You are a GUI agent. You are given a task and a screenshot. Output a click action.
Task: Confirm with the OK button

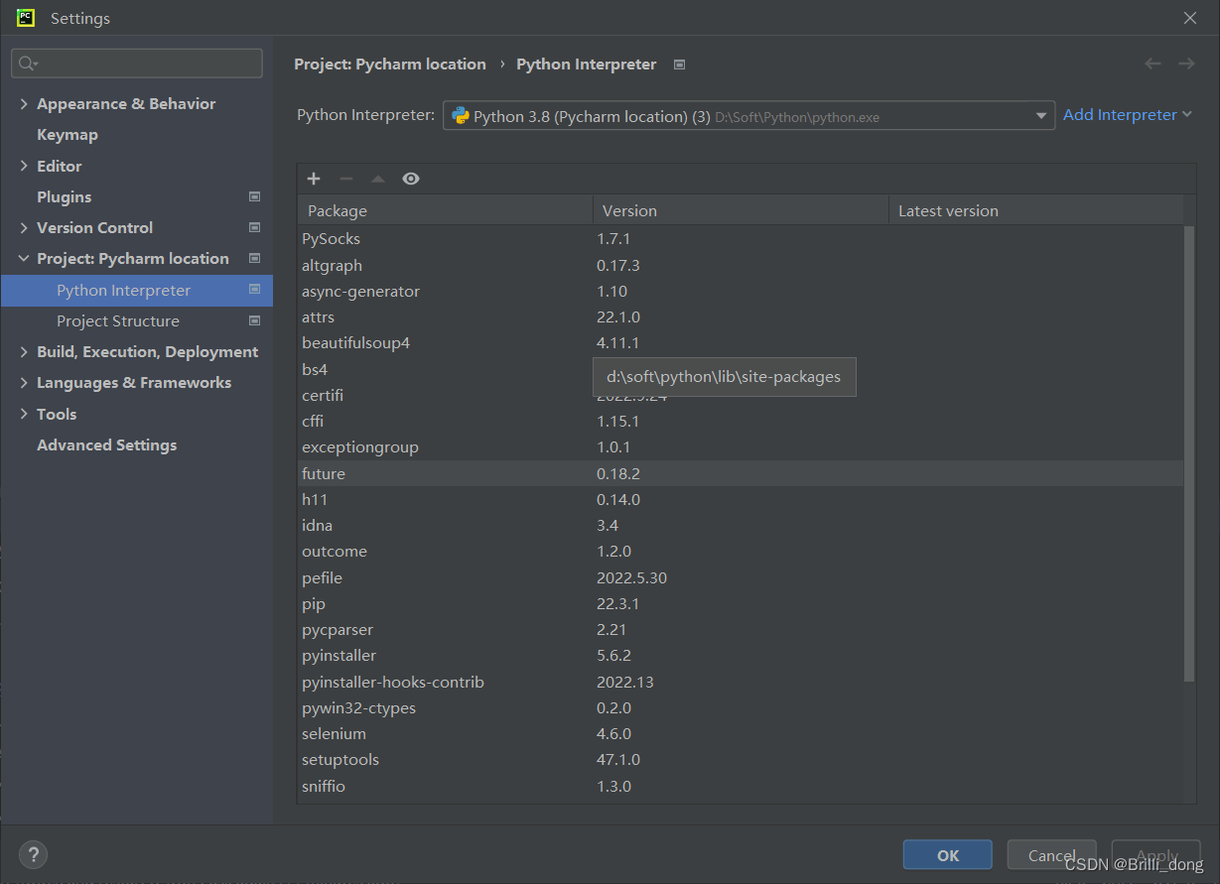pos(948,855)
